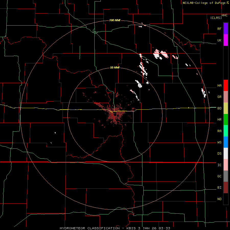
Task: Click the HA red legend swatch
Action: (x=226, y=85)
